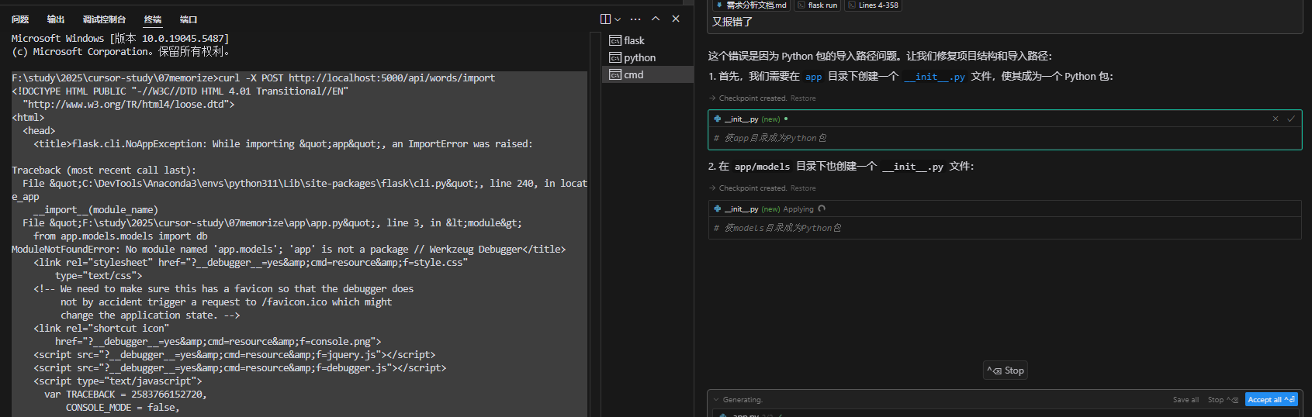Reject the first __init__.py change with X
Screen dimensions: 1312x417
[1276, 119]
